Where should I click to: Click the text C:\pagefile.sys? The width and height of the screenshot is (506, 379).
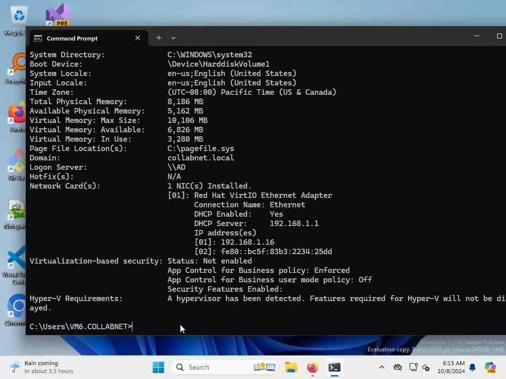pyautogui.click(x=201, y=149)
